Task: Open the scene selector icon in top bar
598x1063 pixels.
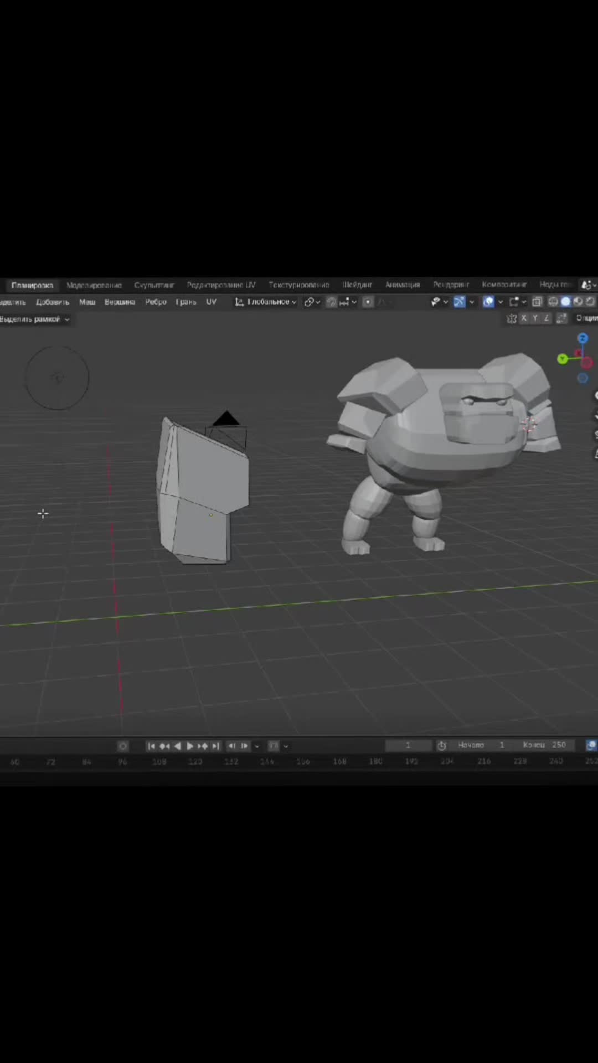Action: pos(587,285)
